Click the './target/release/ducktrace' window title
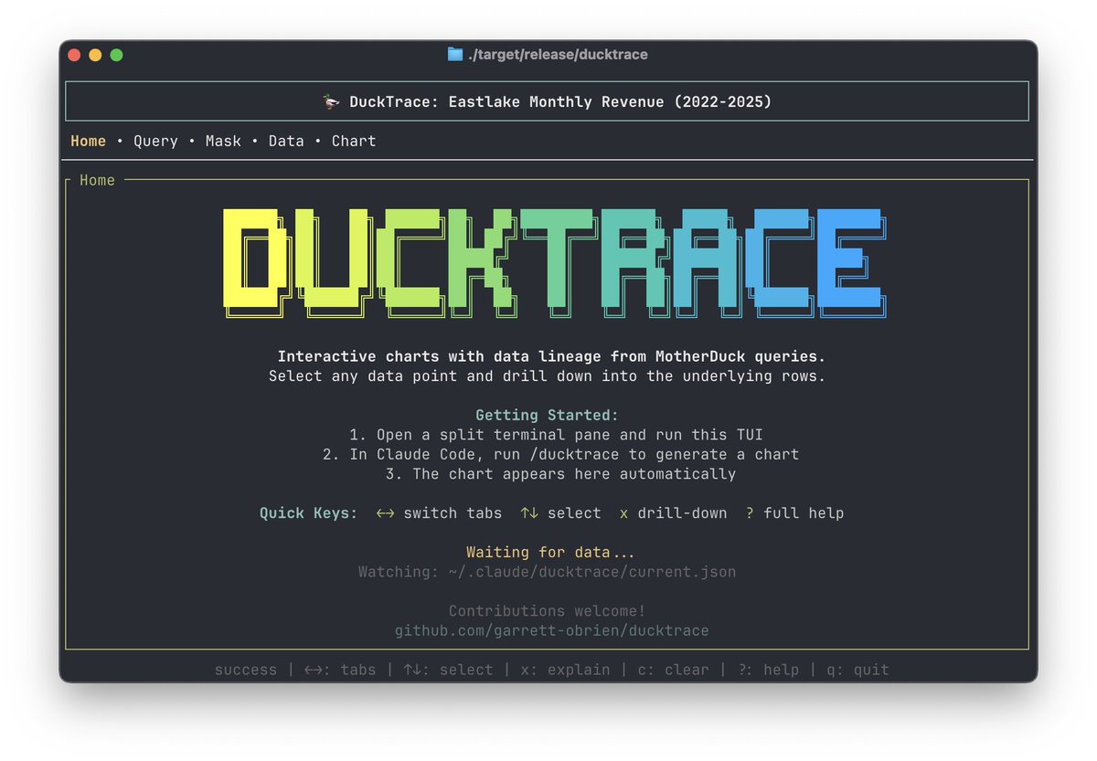 click(558, 55)
